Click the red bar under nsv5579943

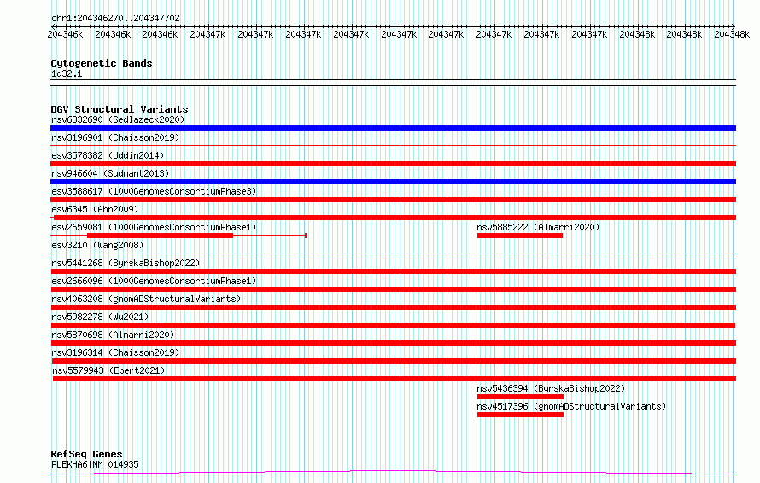point(395,379)
